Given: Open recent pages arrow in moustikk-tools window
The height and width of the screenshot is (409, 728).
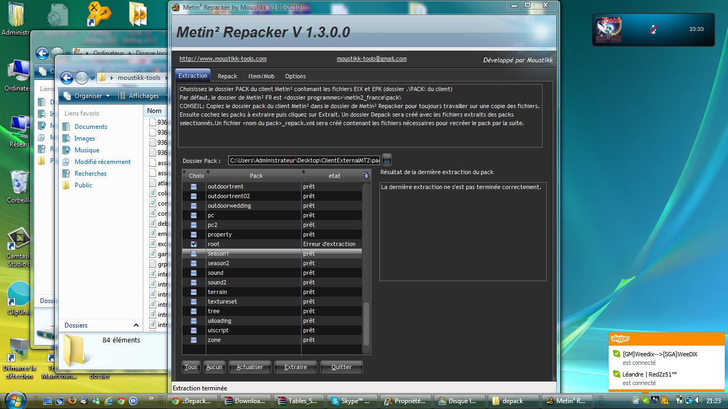Looking at the screenshot, I should click(92, 78).
